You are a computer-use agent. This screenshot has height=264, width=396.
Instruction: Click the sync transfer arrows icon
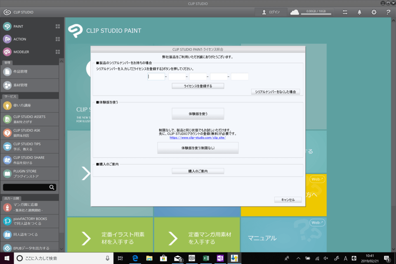345,12
